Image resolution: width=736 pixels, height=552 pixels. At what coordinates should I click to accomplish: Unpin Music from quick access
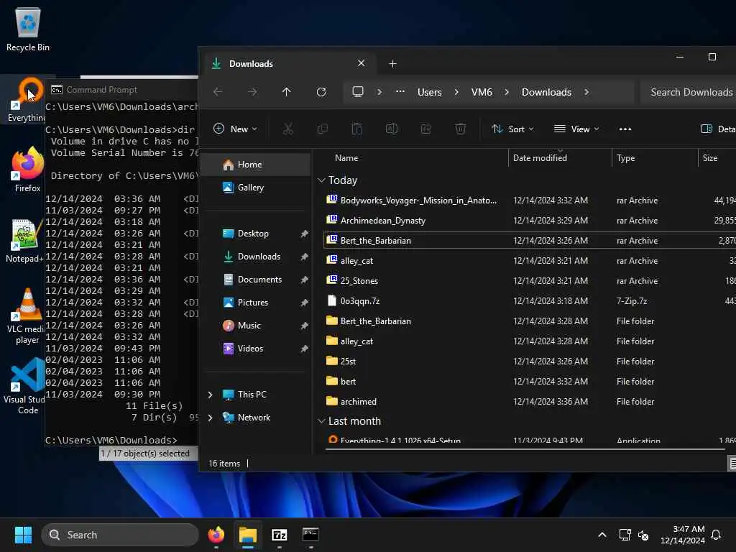pyautogui.click(x=304, y=326)
